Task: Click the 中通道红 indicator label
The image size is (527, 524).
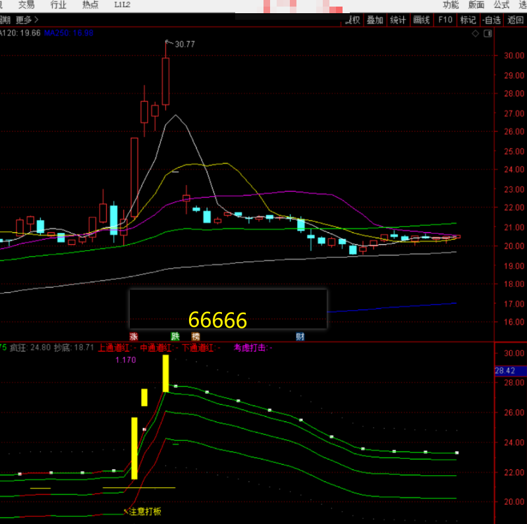Action: pos(159,348)
